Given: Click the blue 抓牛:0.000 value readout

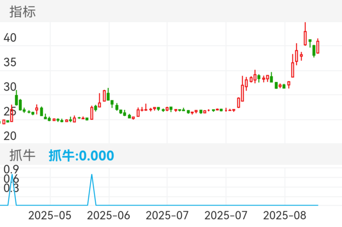Looking at the screenshot, I should click(x=81, y=155).
